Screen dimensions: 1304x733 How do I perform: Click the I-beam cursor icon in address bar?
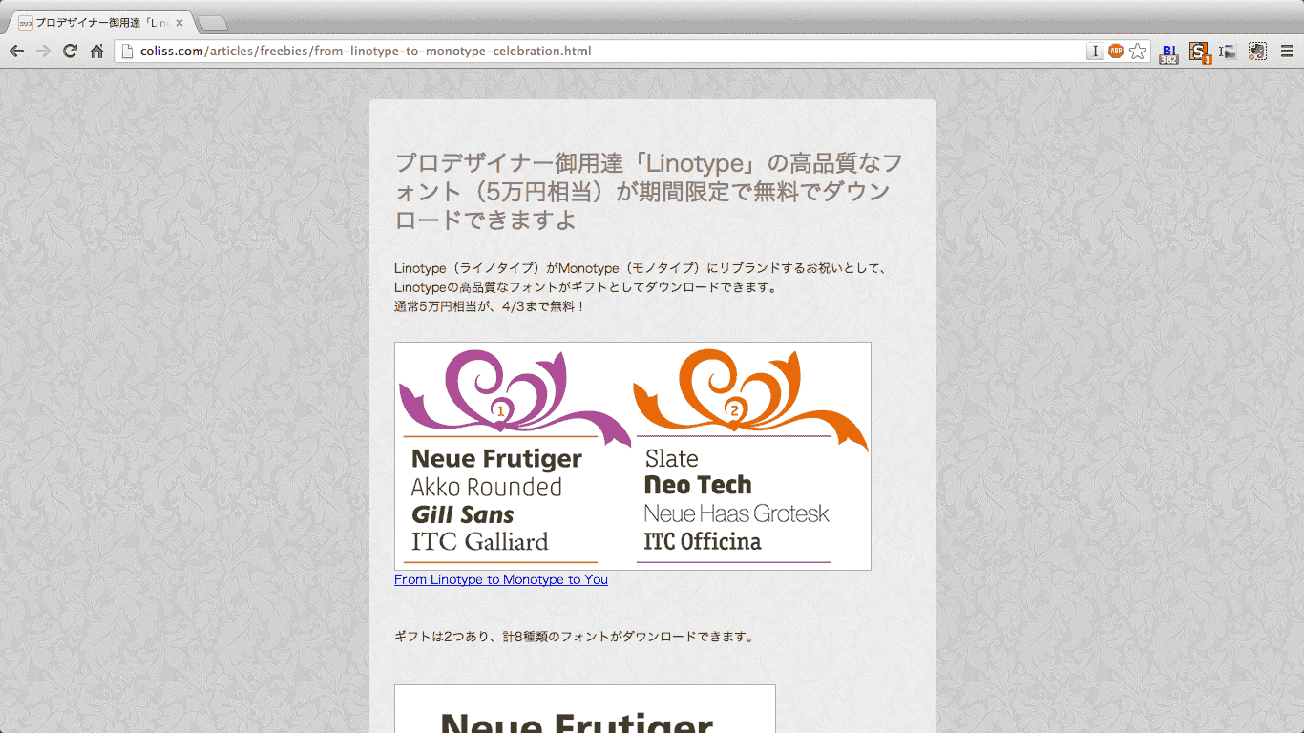click(1095, 52)
